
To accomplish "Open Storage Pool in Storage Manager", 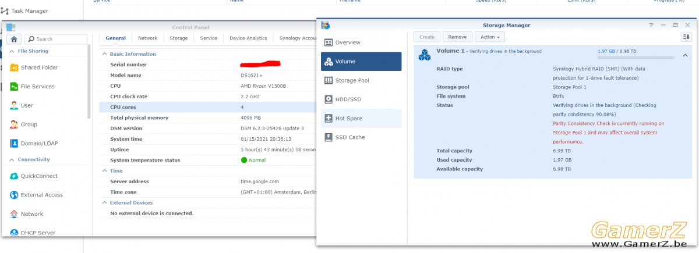I will click(361, 80).
